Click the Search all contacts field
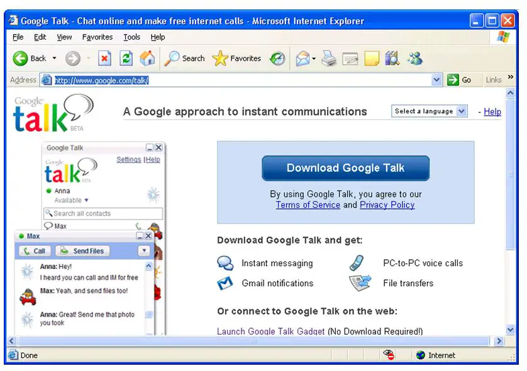527x371 pixels. point(103,213)
